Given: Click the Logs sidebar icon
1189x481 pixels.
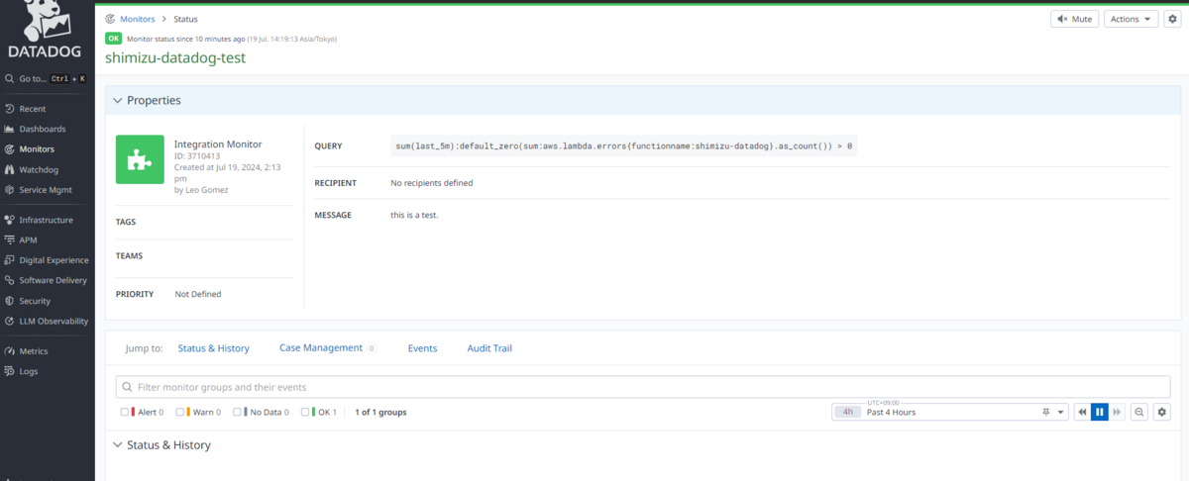Looking at the screenshot, I should [9, 371].
